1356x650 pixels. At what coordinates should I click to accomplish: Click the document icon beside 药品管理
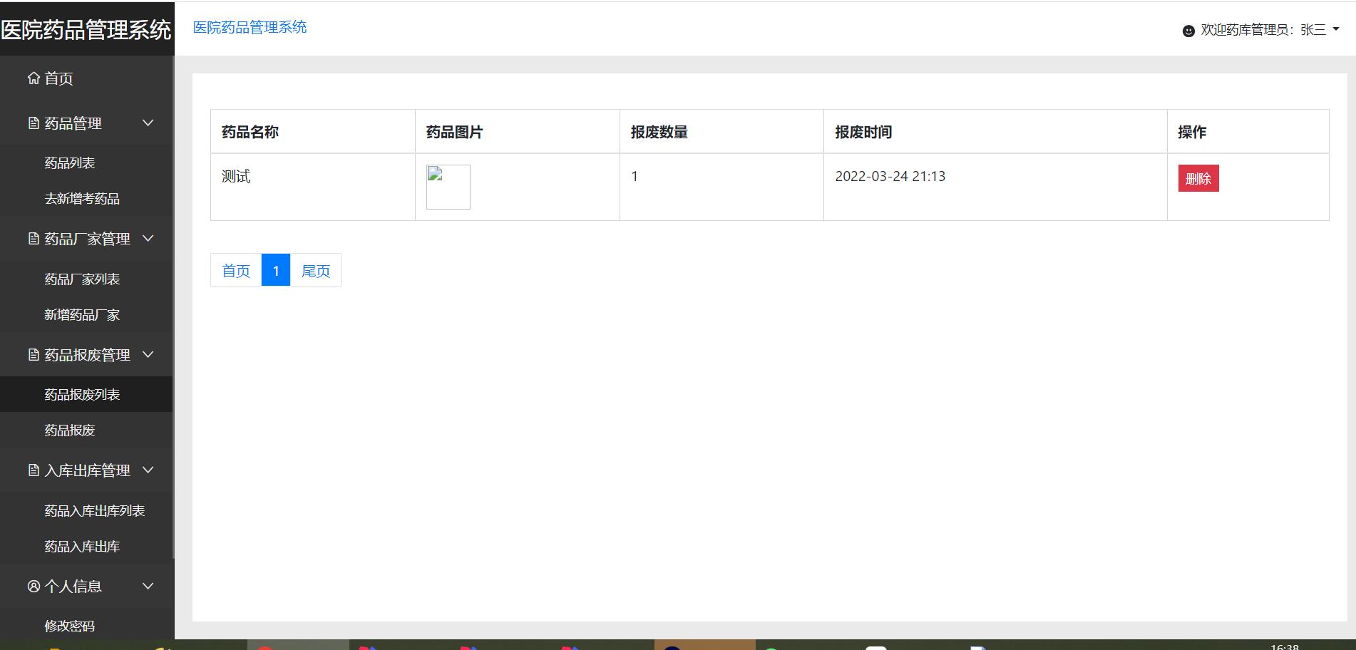pyautogui.click(x=34, y=123)
